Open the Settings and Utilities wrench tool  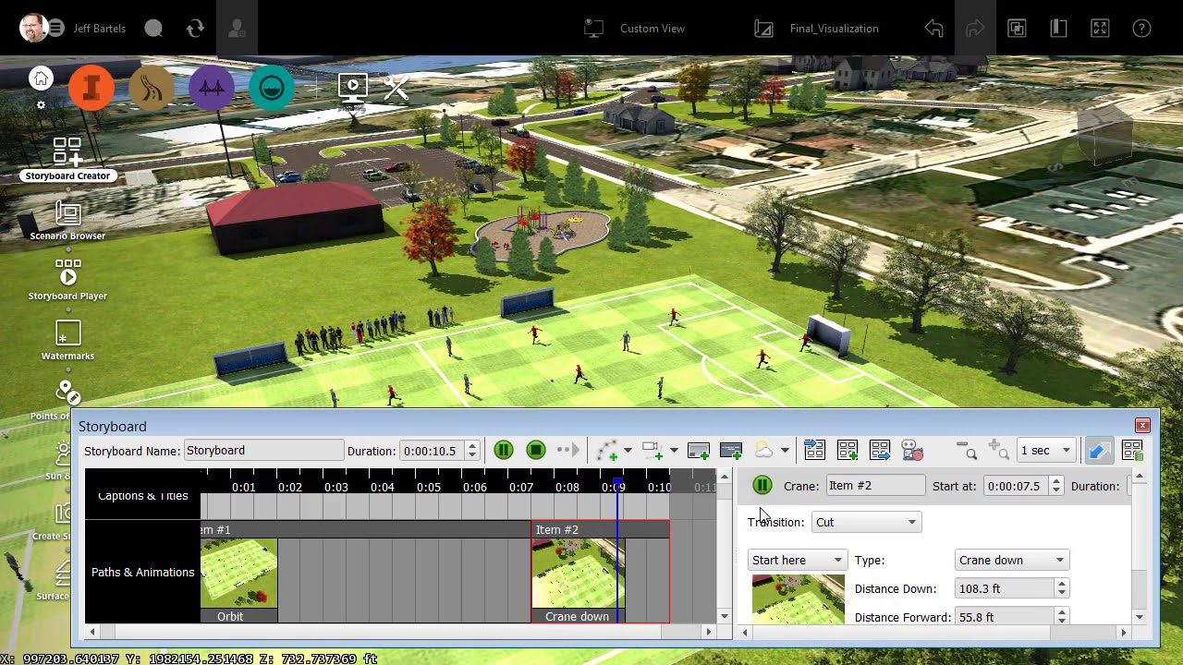[x=396, y=88]
